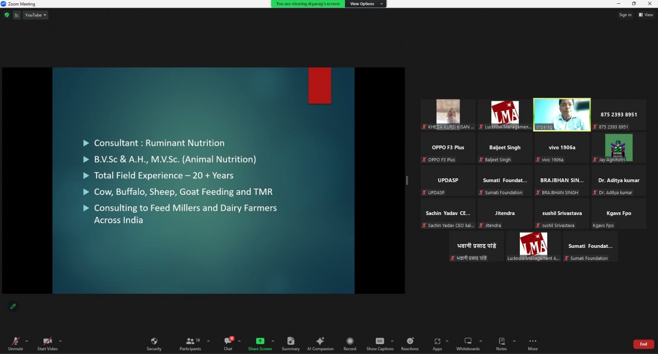
Task: Expand the View Options dropdown
Action: click(x=366, y=4)
